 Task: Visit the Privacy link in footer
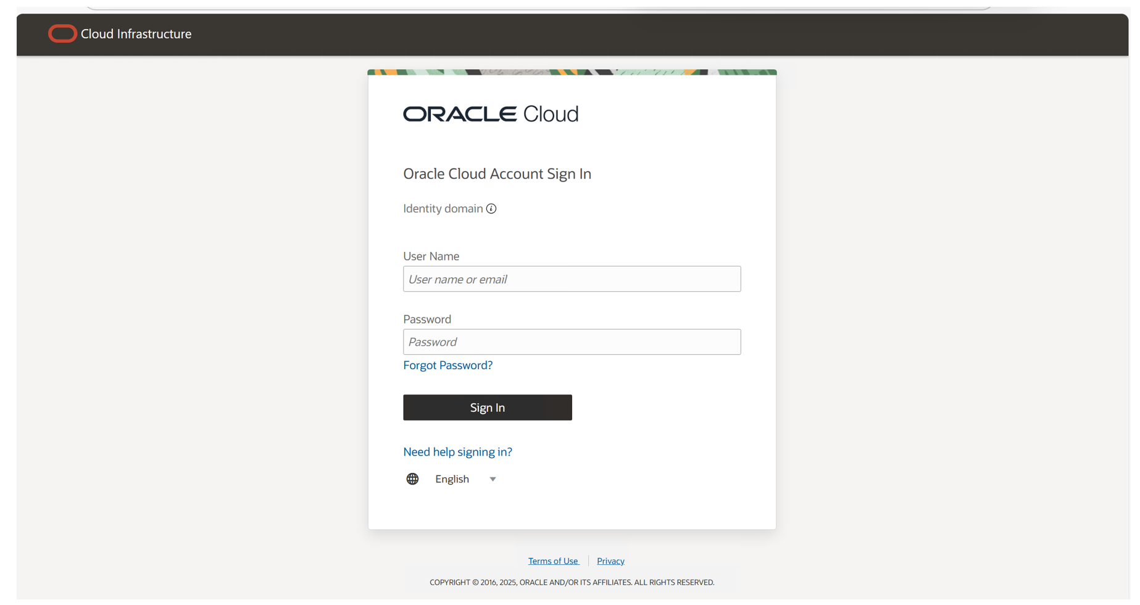610,561
